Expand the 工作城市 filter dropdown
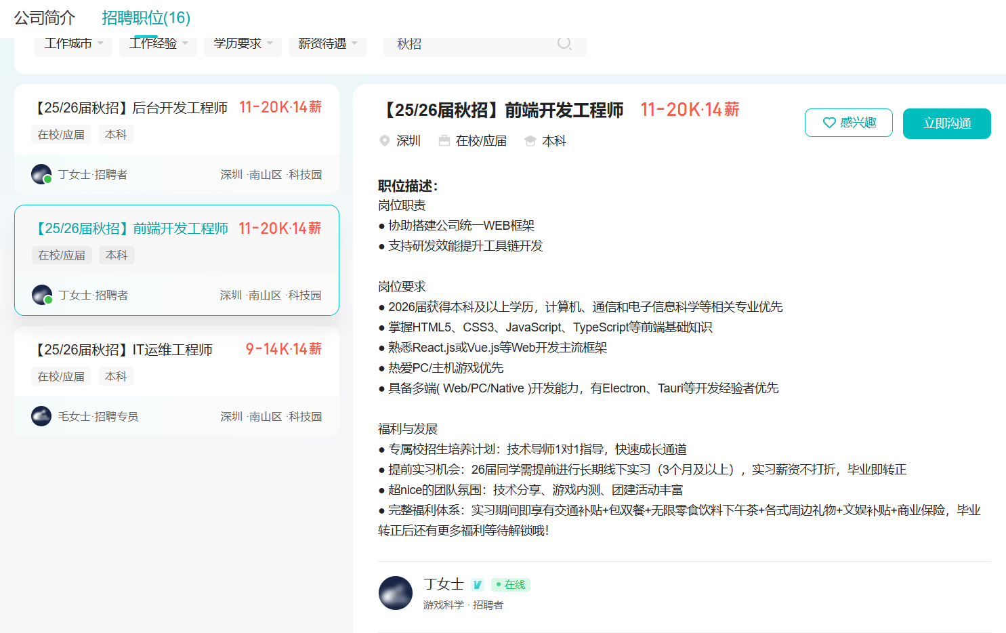 (x=73, y=44)
